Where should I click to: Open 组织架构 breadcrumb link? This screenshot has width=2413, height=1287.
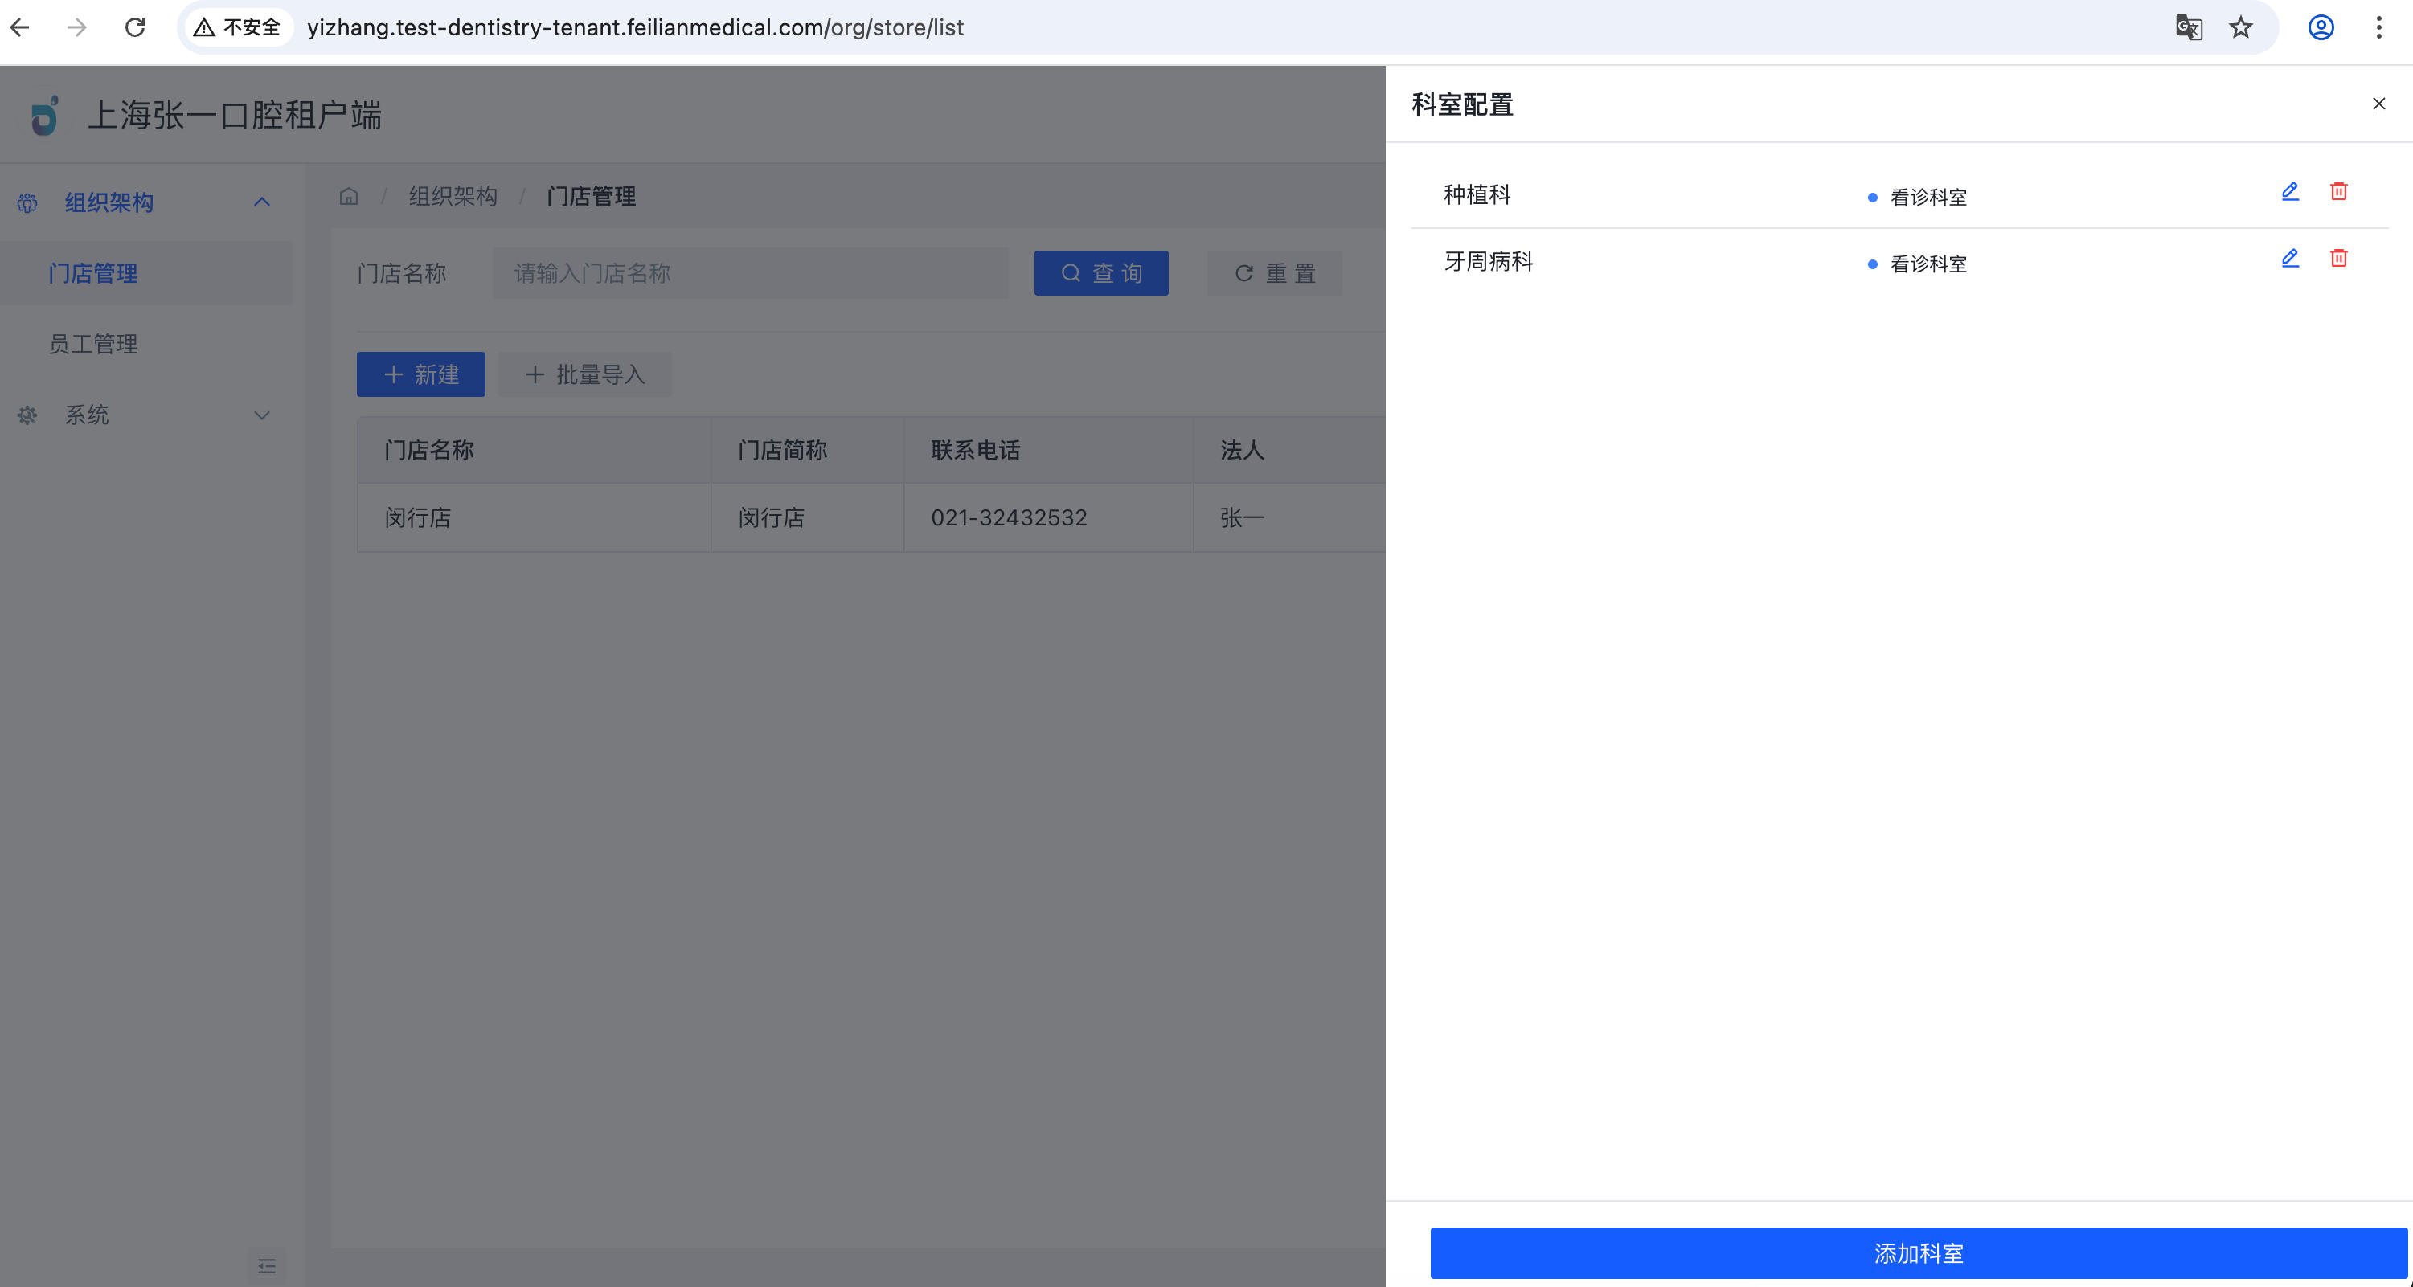point(453,196)
